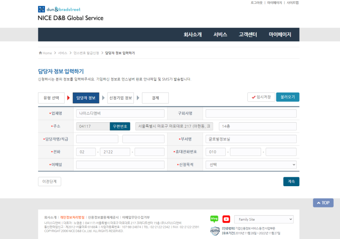The width and height of the screenshot is (340, 239).
Task: Focus the 구회사명 input field
Action: point(251,113)
